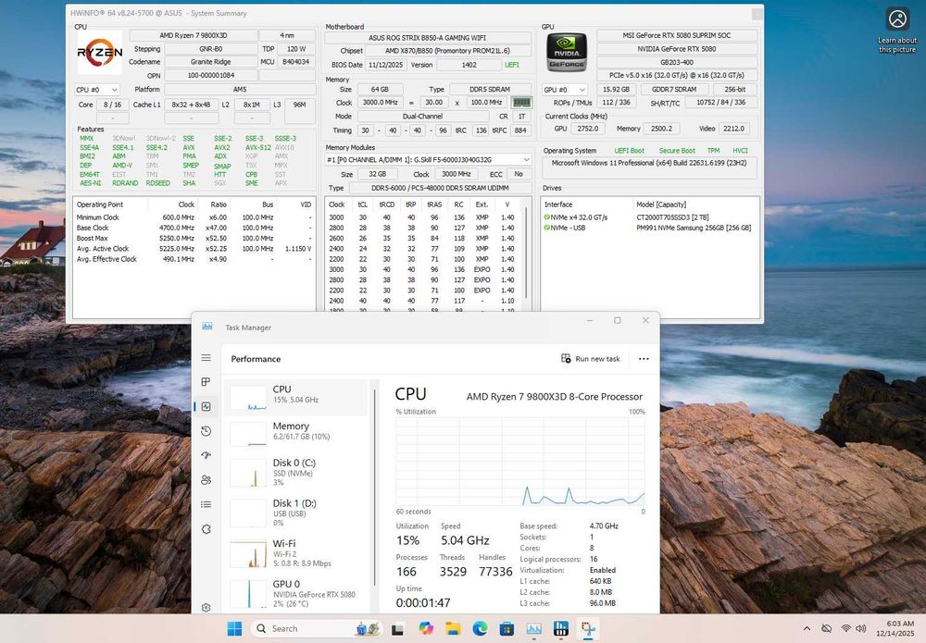Click the 'Granite Ridge' codename field
This screenshot has height=643, width=926.
(211, 62)
